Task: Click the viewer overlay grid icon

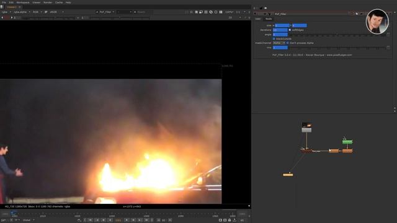Action: click(x=206, y=12)
